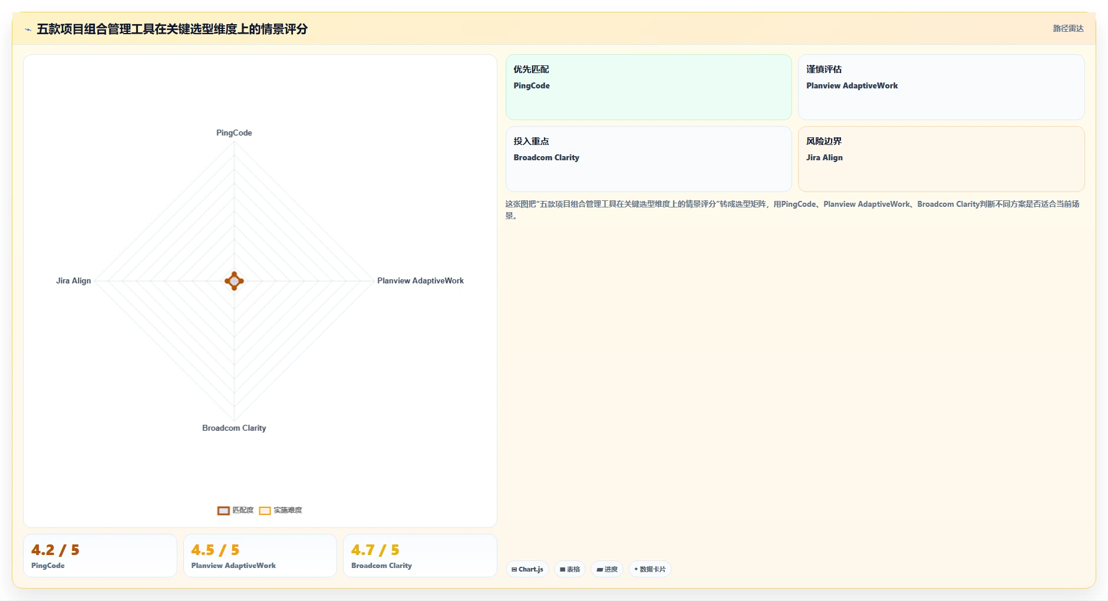Click the Jira Align radar axis label
The width and height of the screenshot is (1108, 601).
(74, 280)
